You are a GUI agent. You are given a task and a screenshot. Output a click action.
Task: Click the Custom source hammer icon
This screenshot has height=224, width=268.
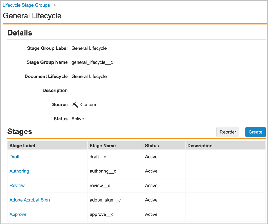(75, 105)
